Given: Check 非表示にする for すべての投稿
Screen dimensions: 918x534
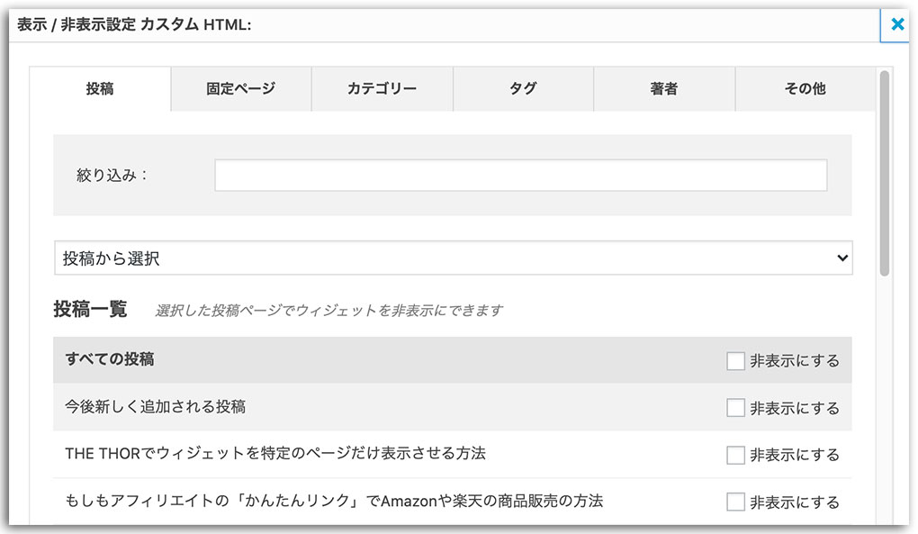Looking at the screenshot, I should click(x=733, y=358).
